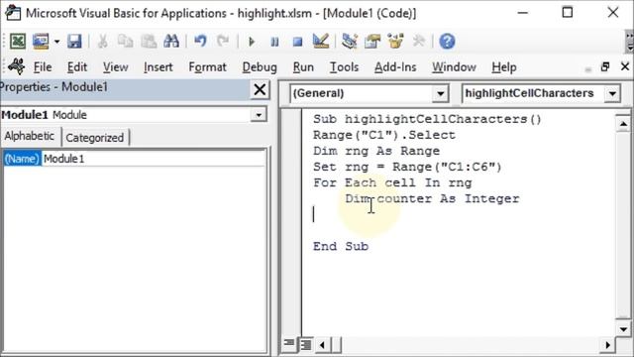Click the 'Range("C1").Select' code line
This screenshot has height=357, width=634.
[384, 135]
